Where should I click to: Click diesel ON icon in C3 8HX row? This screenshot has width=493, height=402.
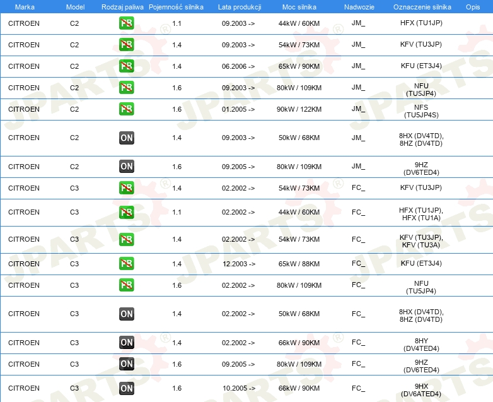point(127,314)
